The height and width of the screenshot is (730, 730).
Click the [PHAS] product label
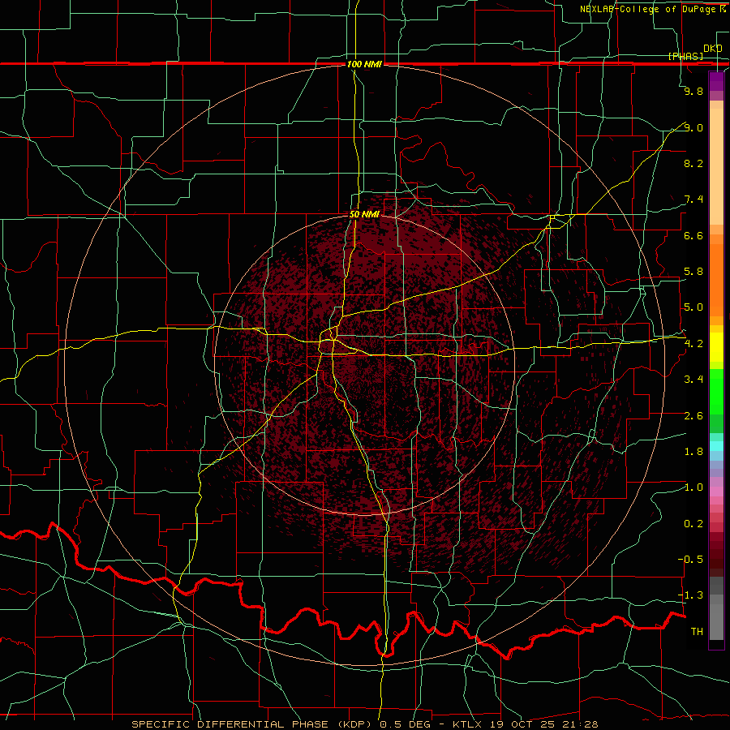(x=685, y=56)
